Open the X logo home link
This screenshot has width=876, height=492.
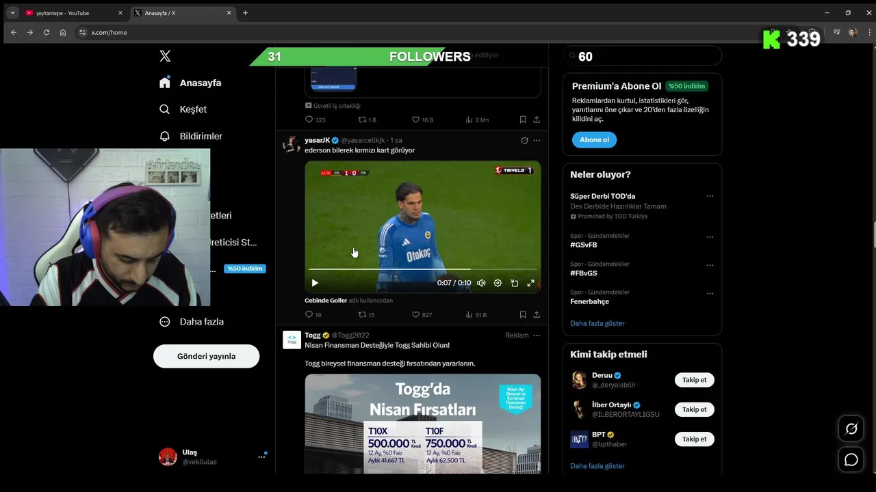165,56
